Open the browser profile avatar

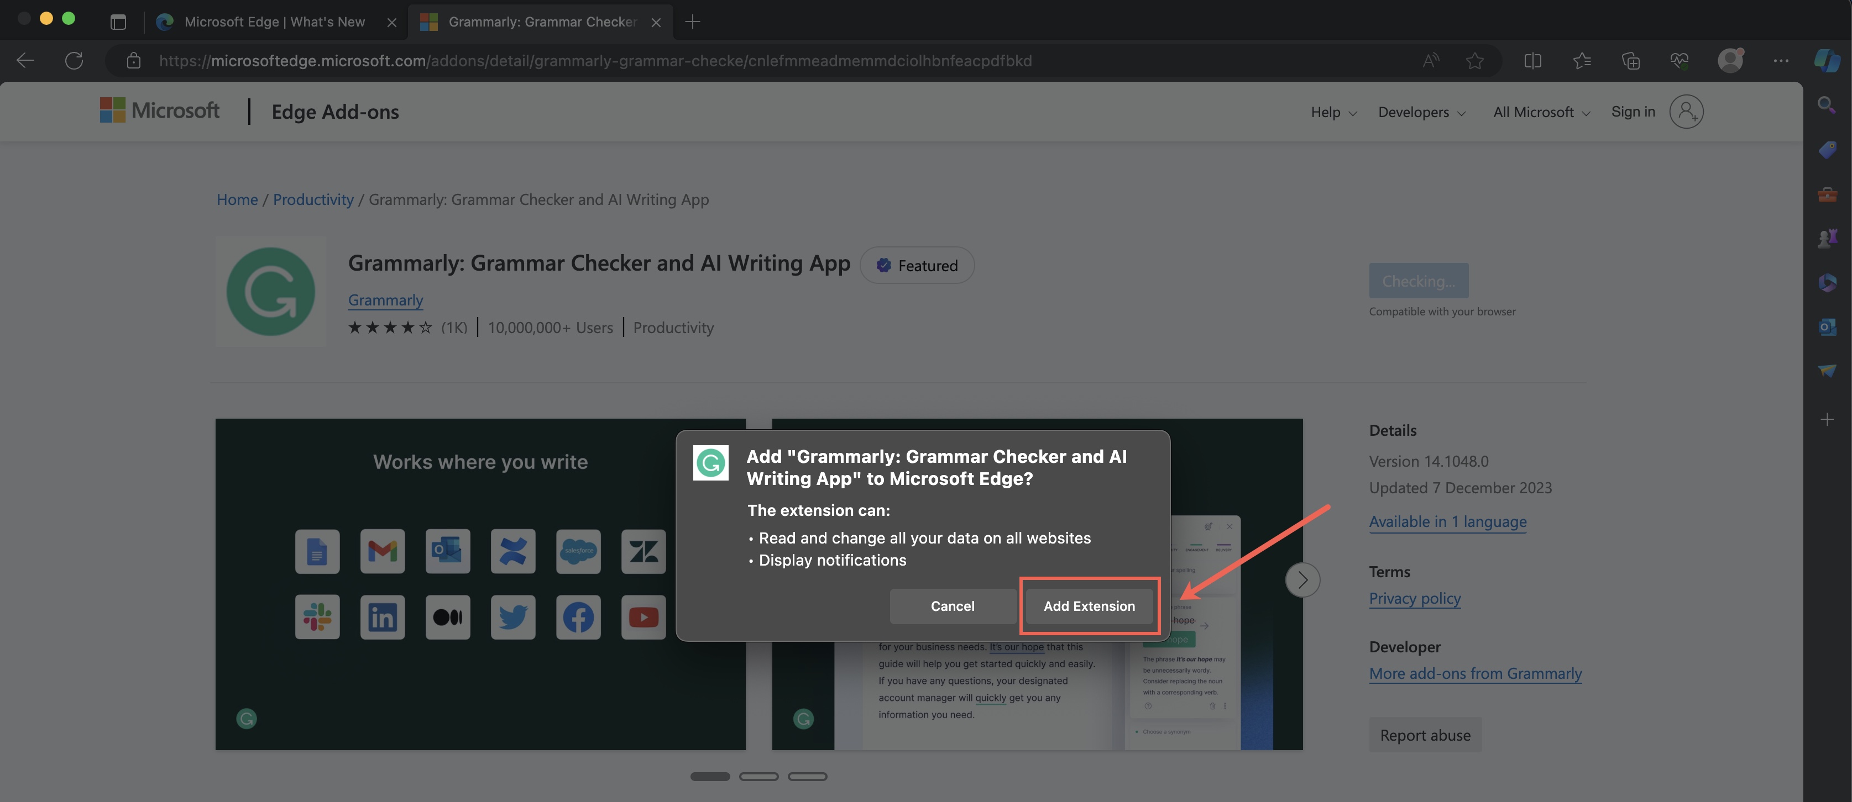(x=1730, y=60)
